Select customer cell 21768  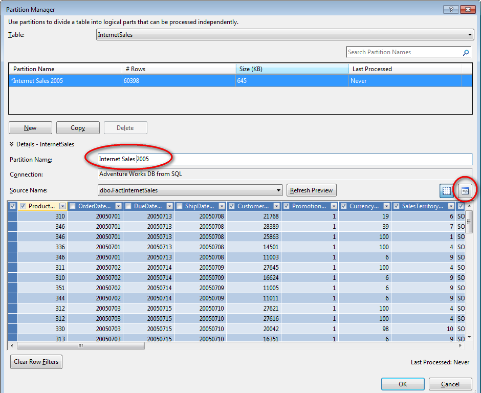(x=254, y=216)
